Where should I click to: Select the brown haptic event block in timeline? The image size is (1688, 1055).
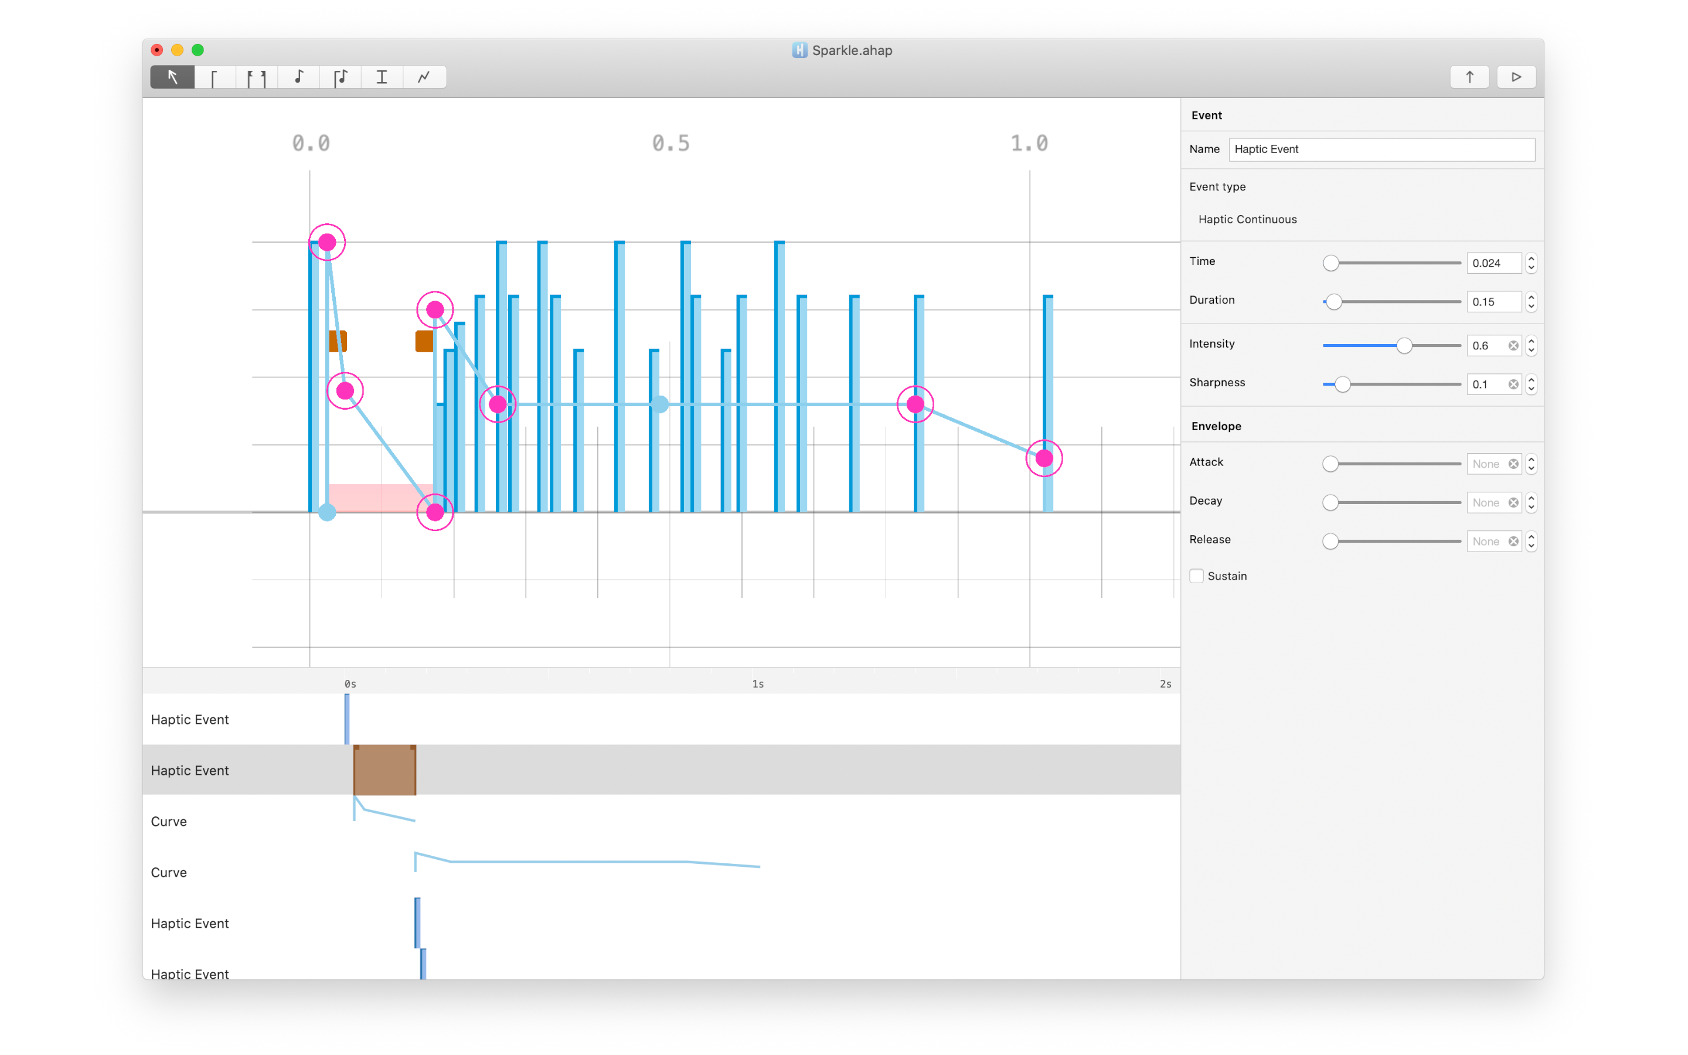(x=385, y=770)
